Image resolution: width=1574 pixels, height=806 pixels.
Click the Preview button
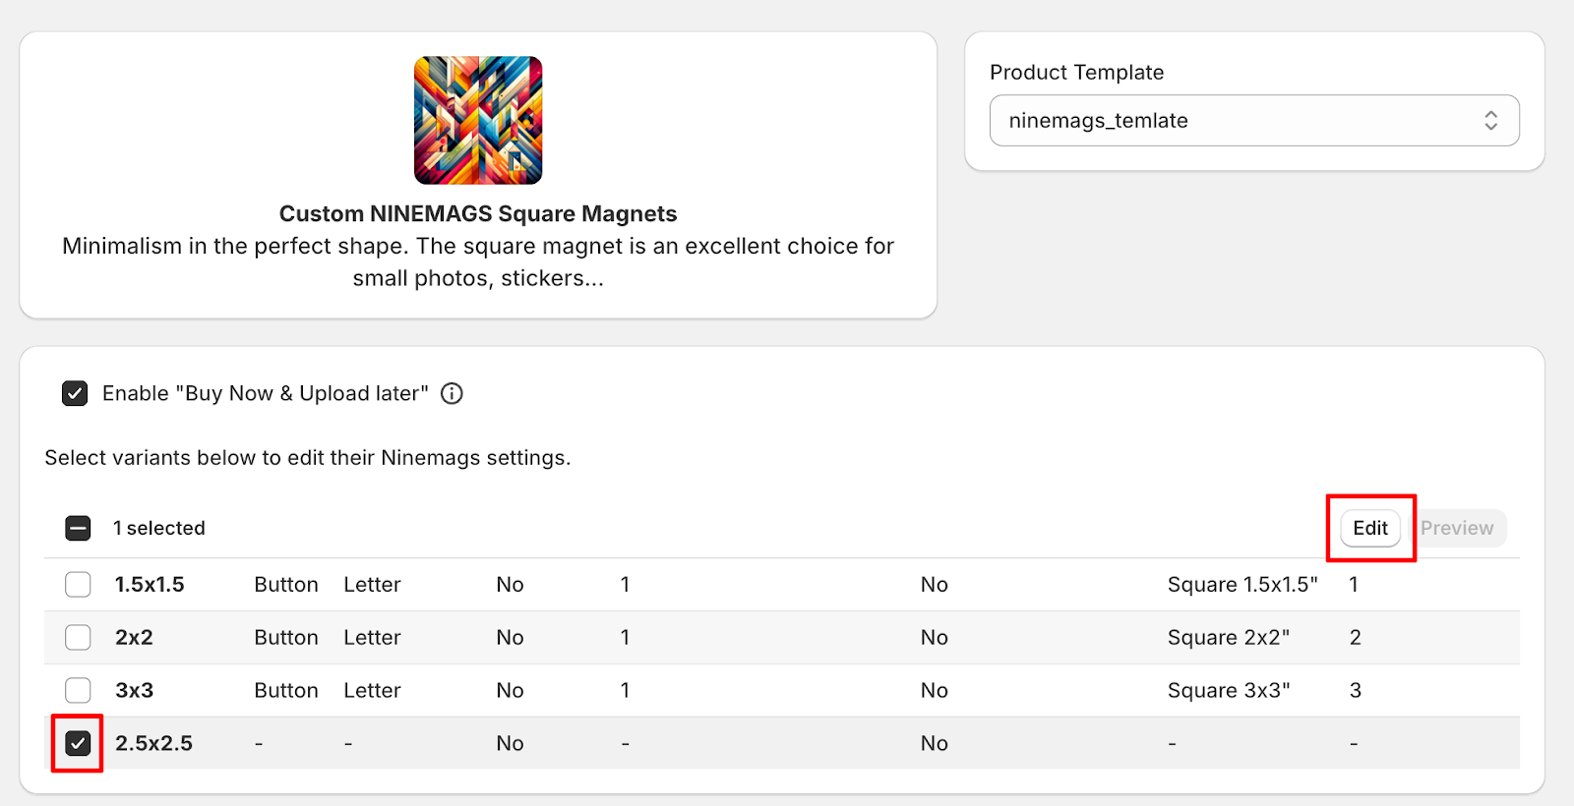pyautogui.click(x=1456, y=529)
